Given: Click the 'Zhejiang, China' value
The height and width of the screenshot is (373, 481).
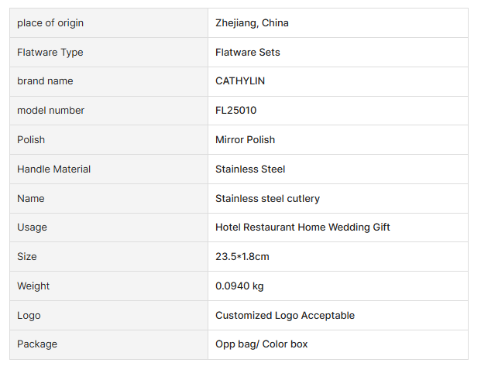Looking at the screenshot, I should [252, 23].
